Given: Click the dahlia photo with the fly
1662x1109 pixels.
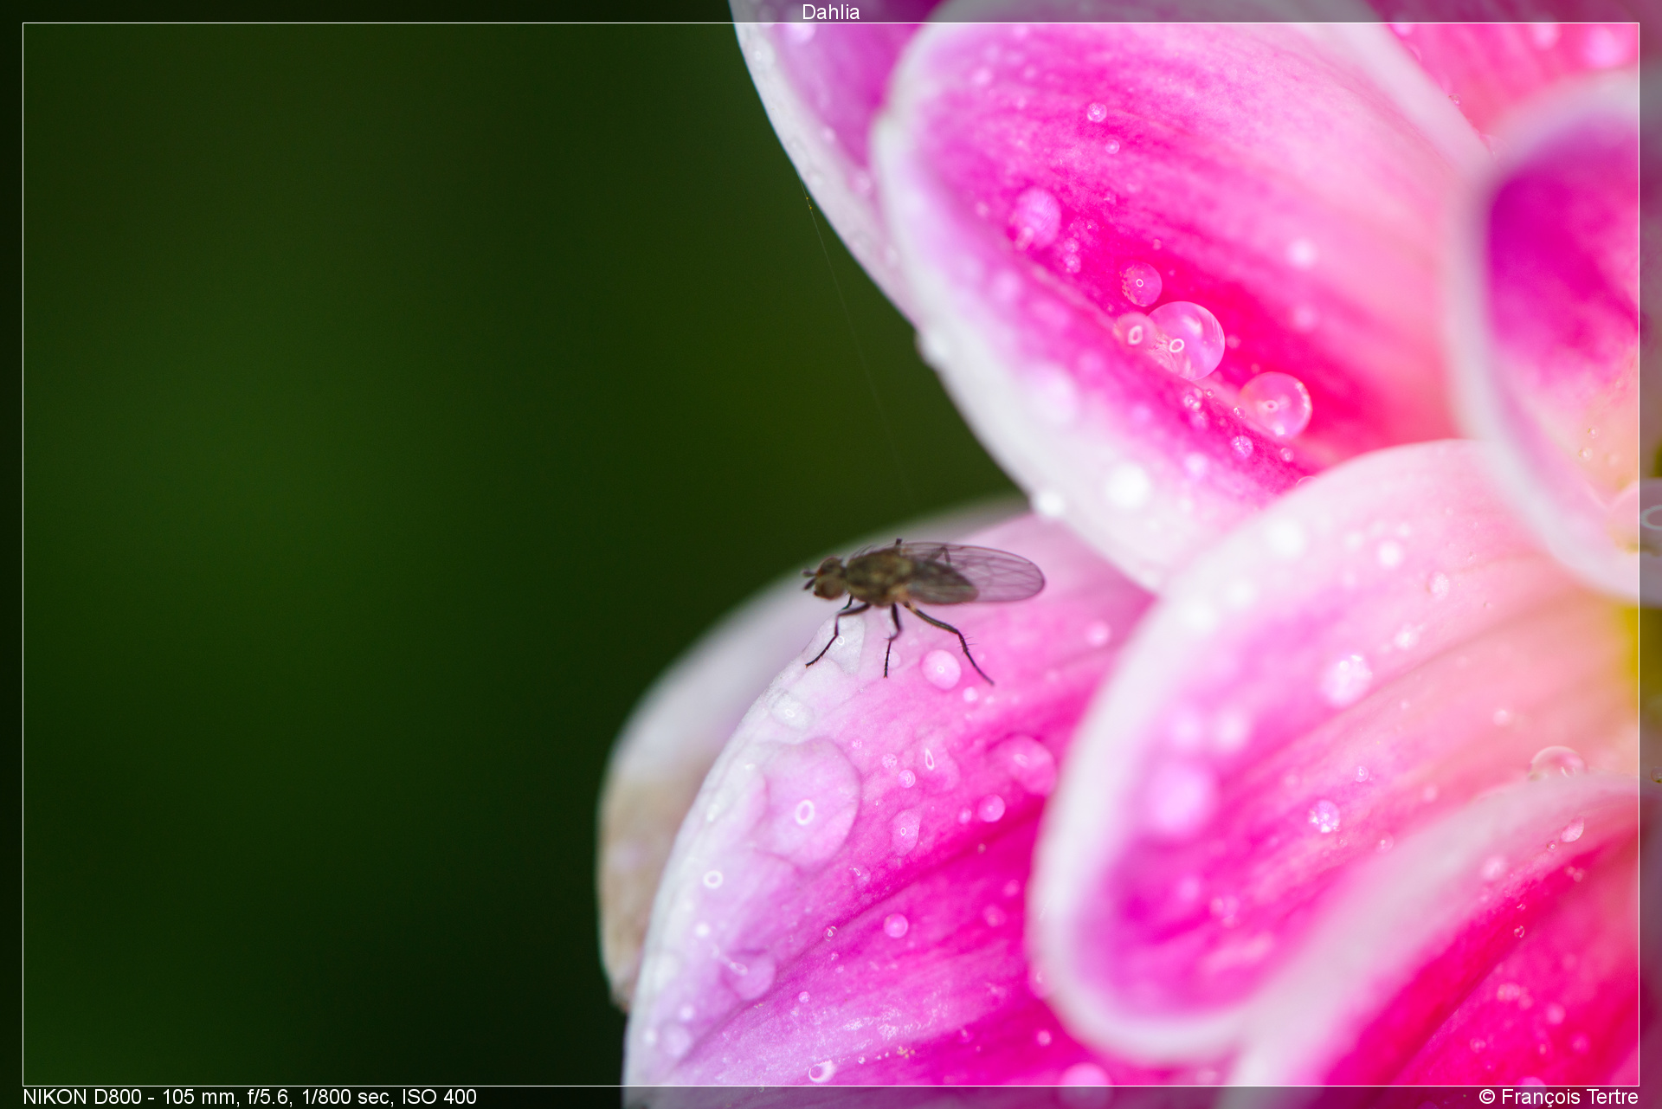Looking at the screenshot, I should pyautogui.click(x=831, y=554).
